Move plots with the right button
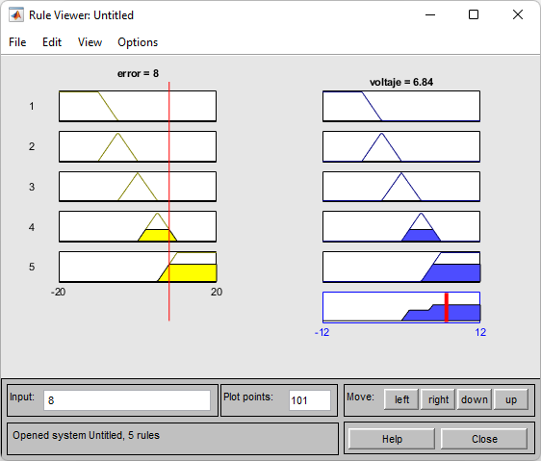 point(438,399)
